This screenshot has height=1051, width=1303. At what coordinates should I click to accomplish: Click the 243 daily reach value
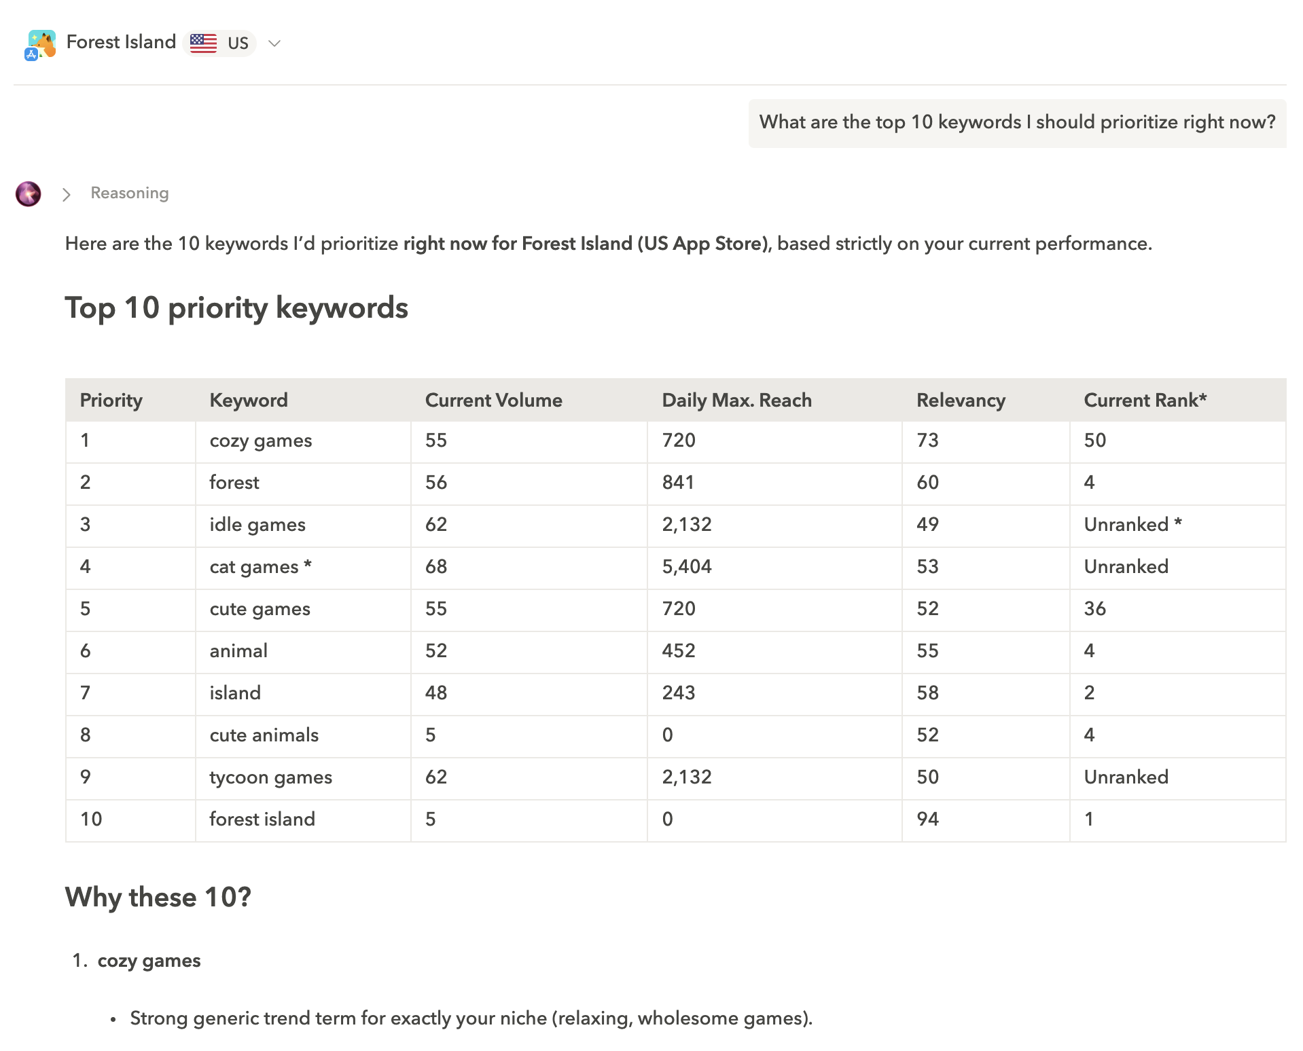coord(679,693)
